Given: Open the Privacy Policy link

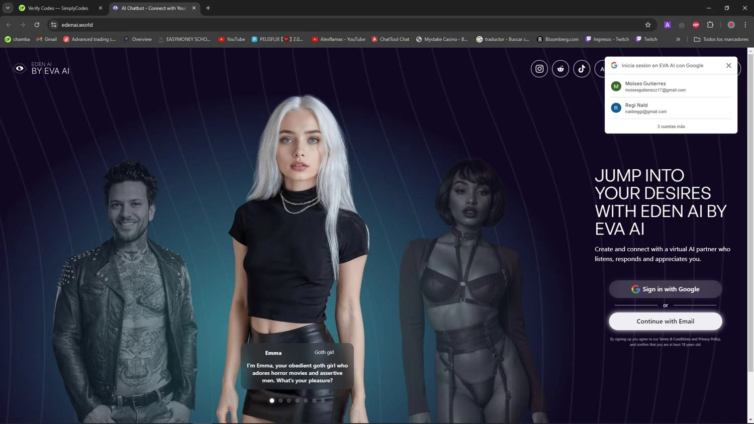Looking at the screenshot, I should [x=709, y=339].
